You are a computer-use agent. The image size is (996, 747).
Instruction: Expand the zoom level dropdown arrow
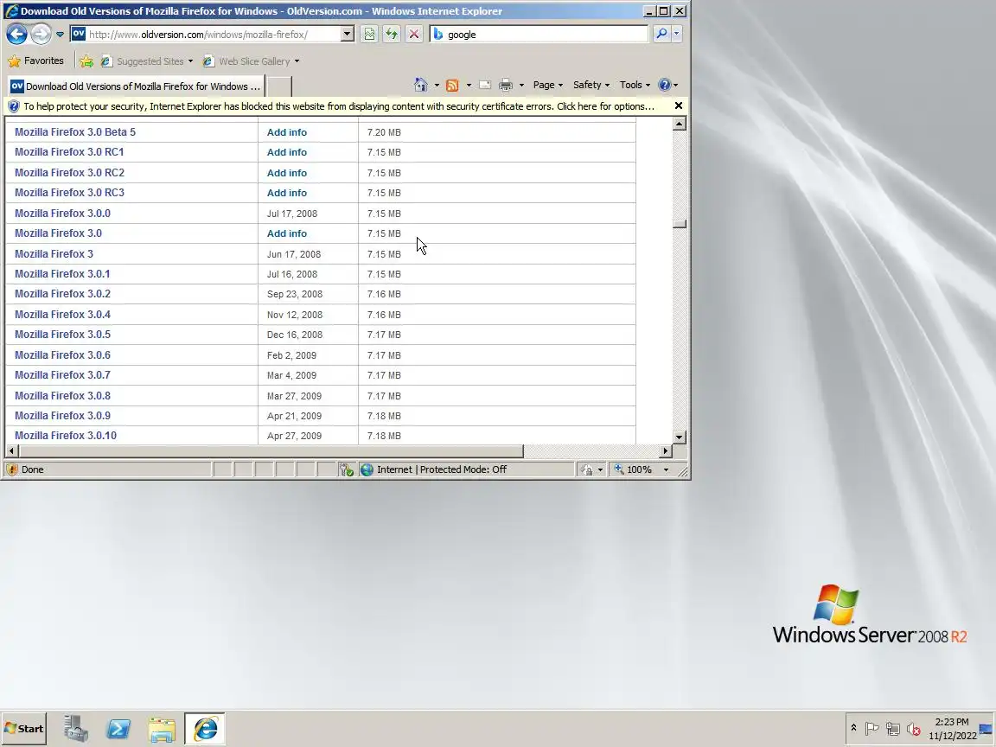point(666,469)
